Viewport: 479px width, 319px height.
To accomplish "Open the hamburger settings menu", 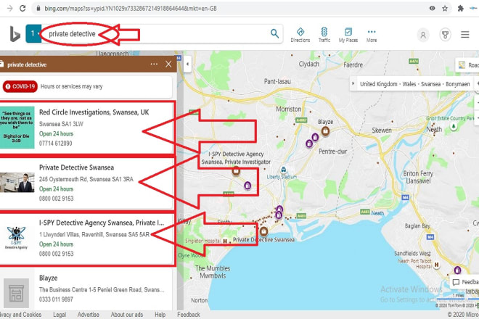I will click(465, 35).
